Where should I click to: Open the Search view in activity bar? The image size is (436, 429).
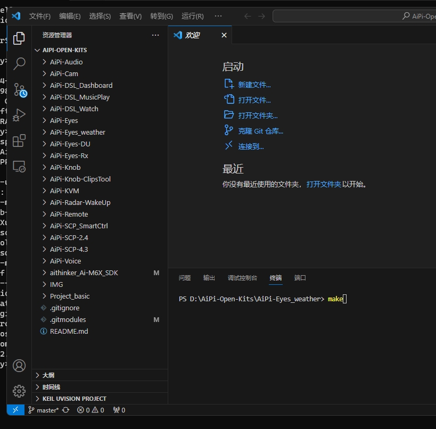pos(19,64)
